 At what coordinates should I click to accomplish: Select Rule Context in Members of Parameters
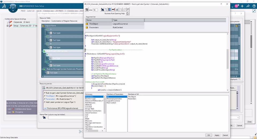111,103
